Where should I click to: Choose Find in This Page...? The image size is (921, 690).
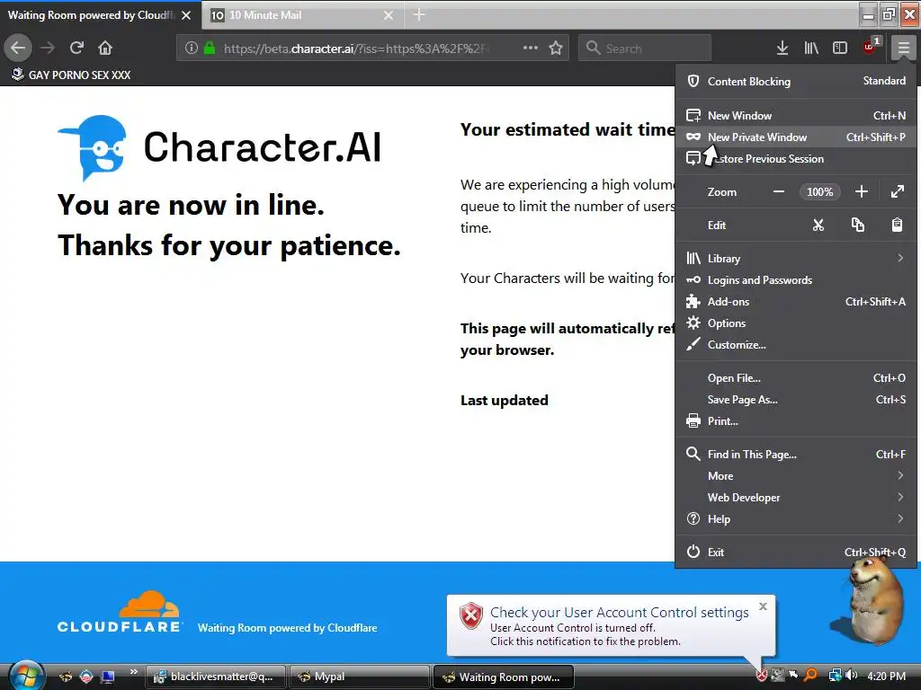point(796,455)
